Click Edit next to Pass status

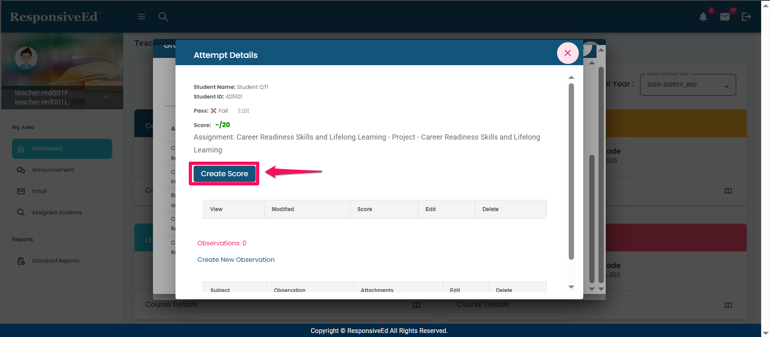[x=244, y=111]
